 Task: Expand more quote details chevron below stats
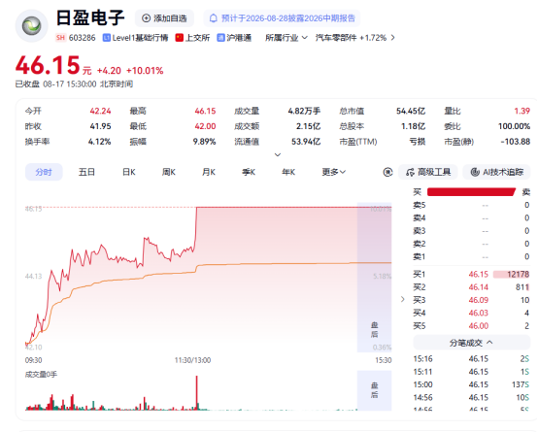tap(278, 154)
